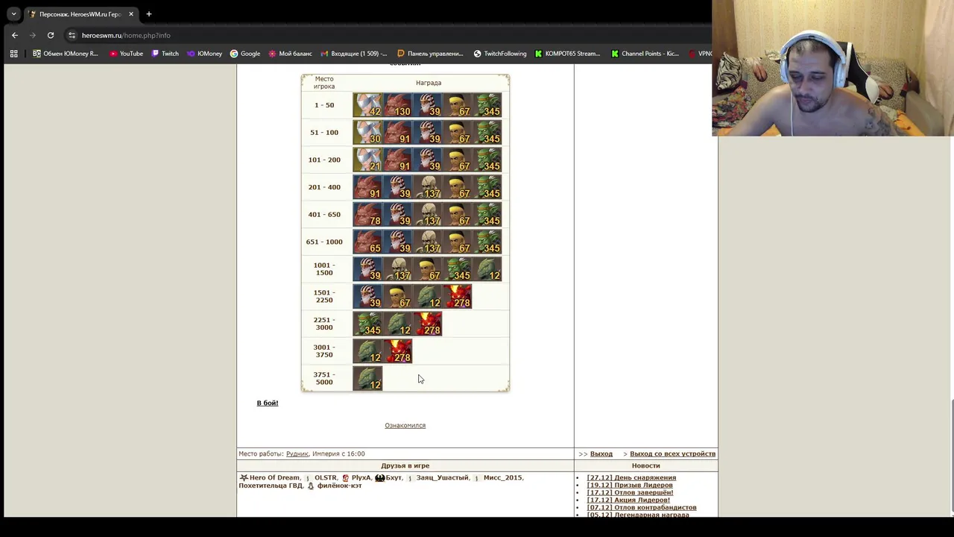954x537 pixels.
Task: Open the Channel Points - Kick bookmark
Action: [645, 54]
